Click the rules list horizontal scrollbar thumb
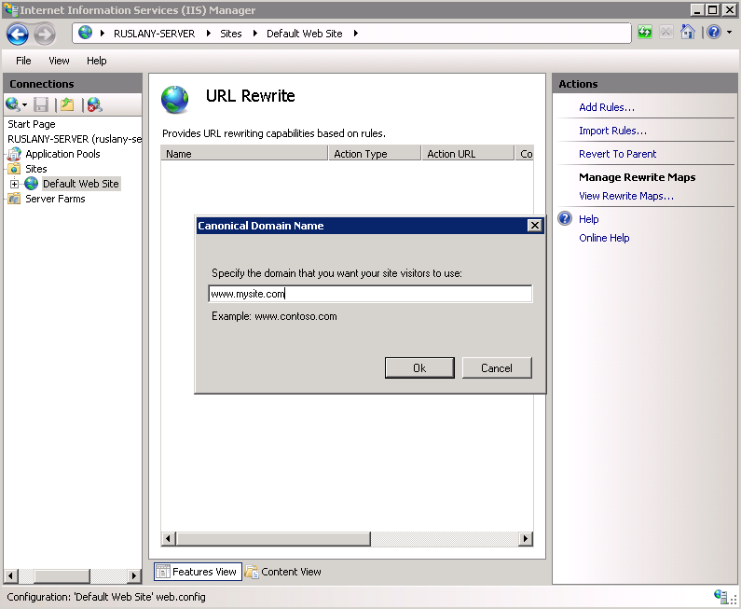 [273, 538]
